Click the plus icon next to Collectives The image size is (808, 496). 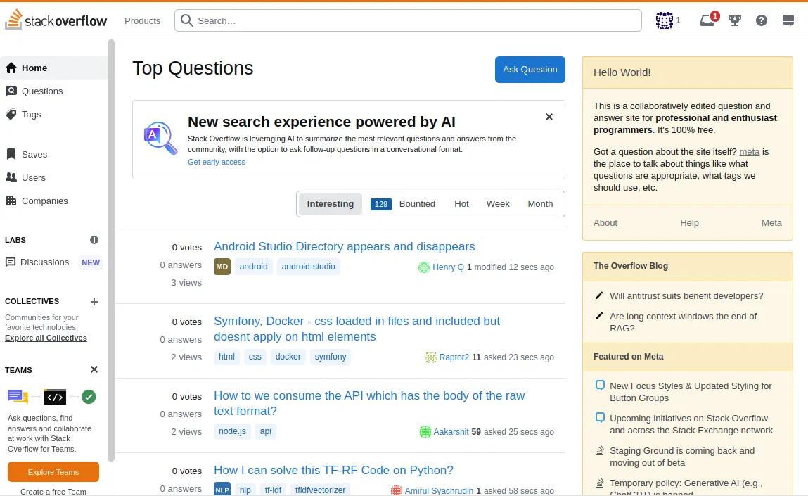(x=94, y=302)
